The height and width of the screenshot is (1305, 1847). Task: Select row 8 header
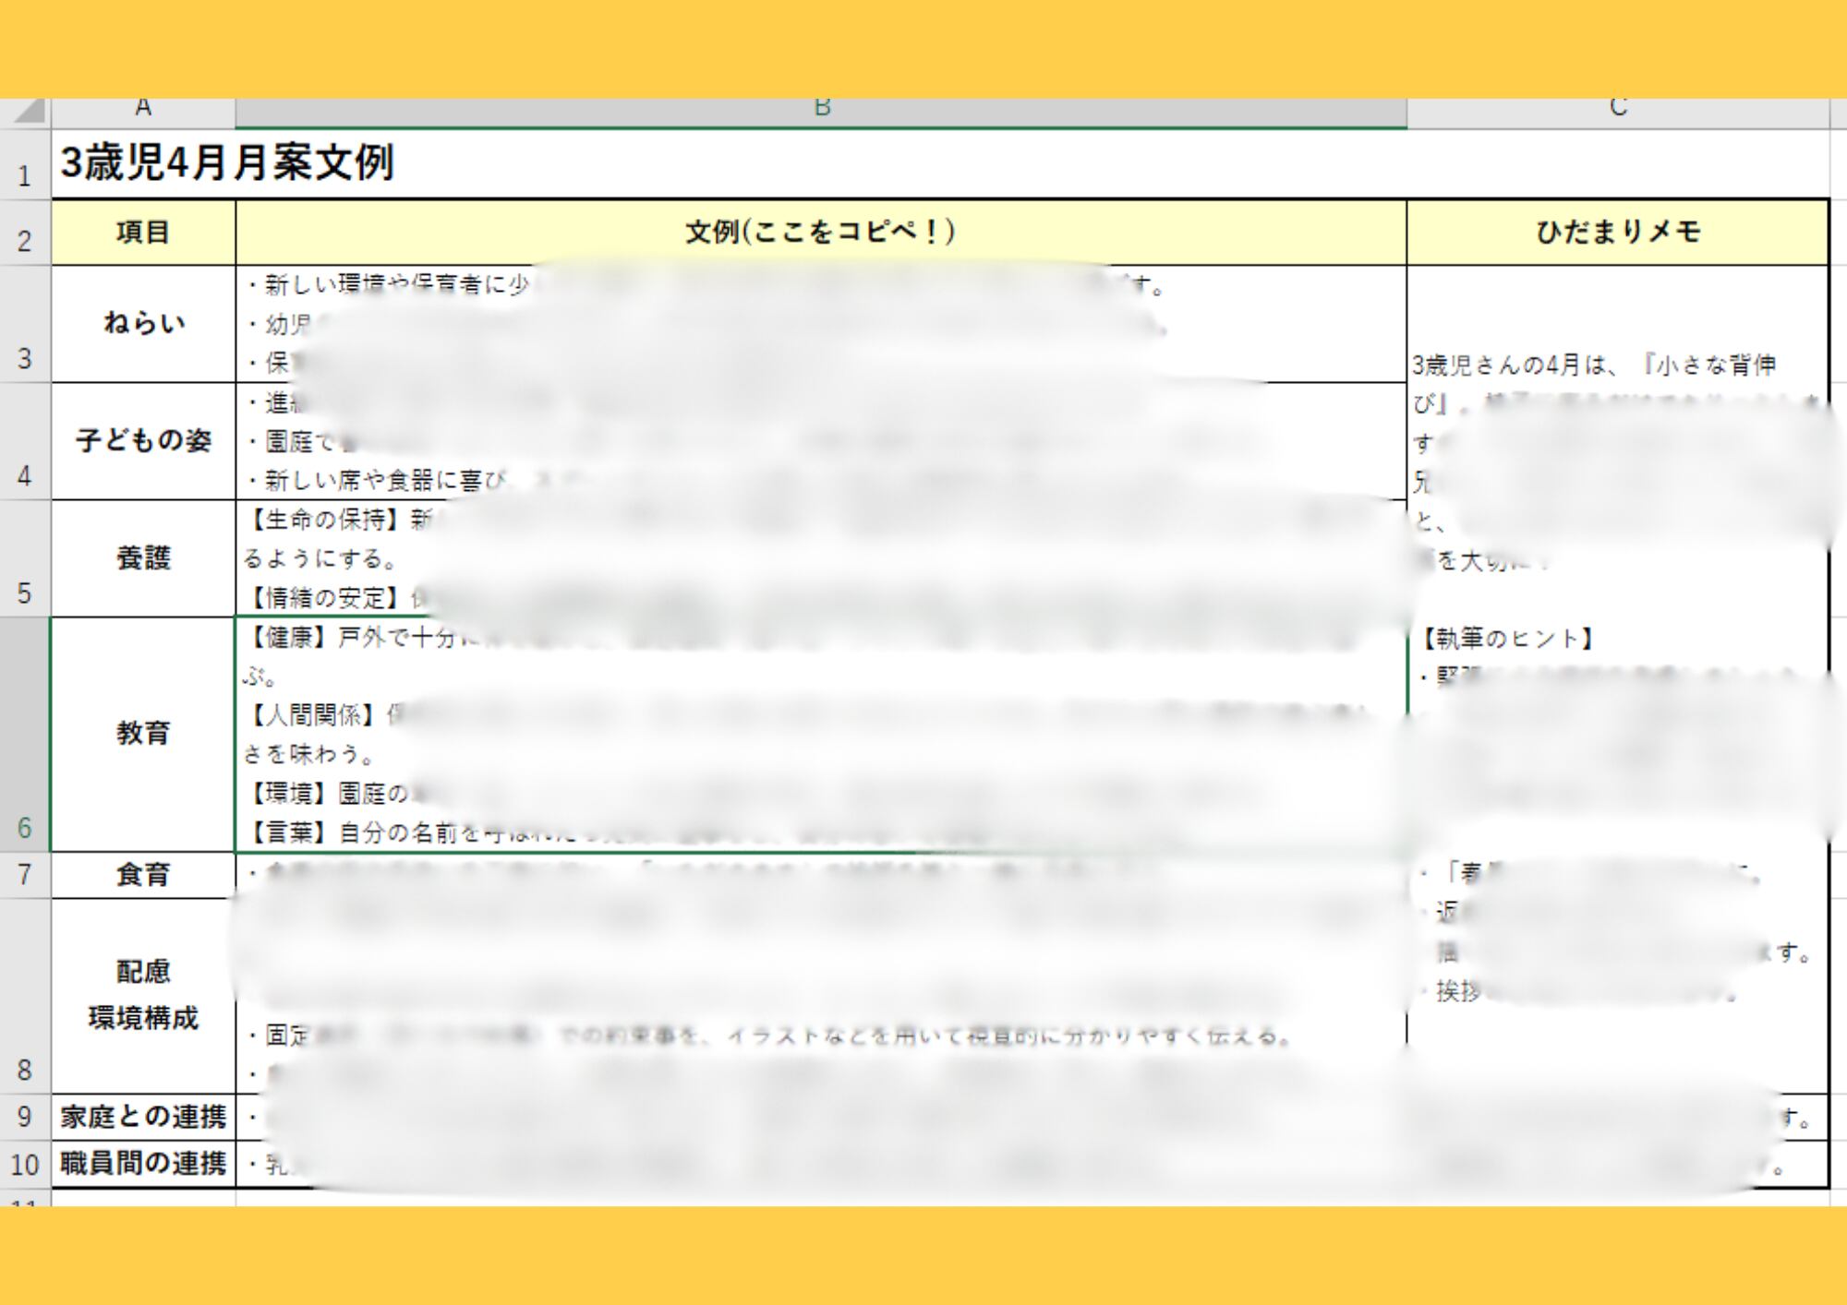tap(25, 997)
